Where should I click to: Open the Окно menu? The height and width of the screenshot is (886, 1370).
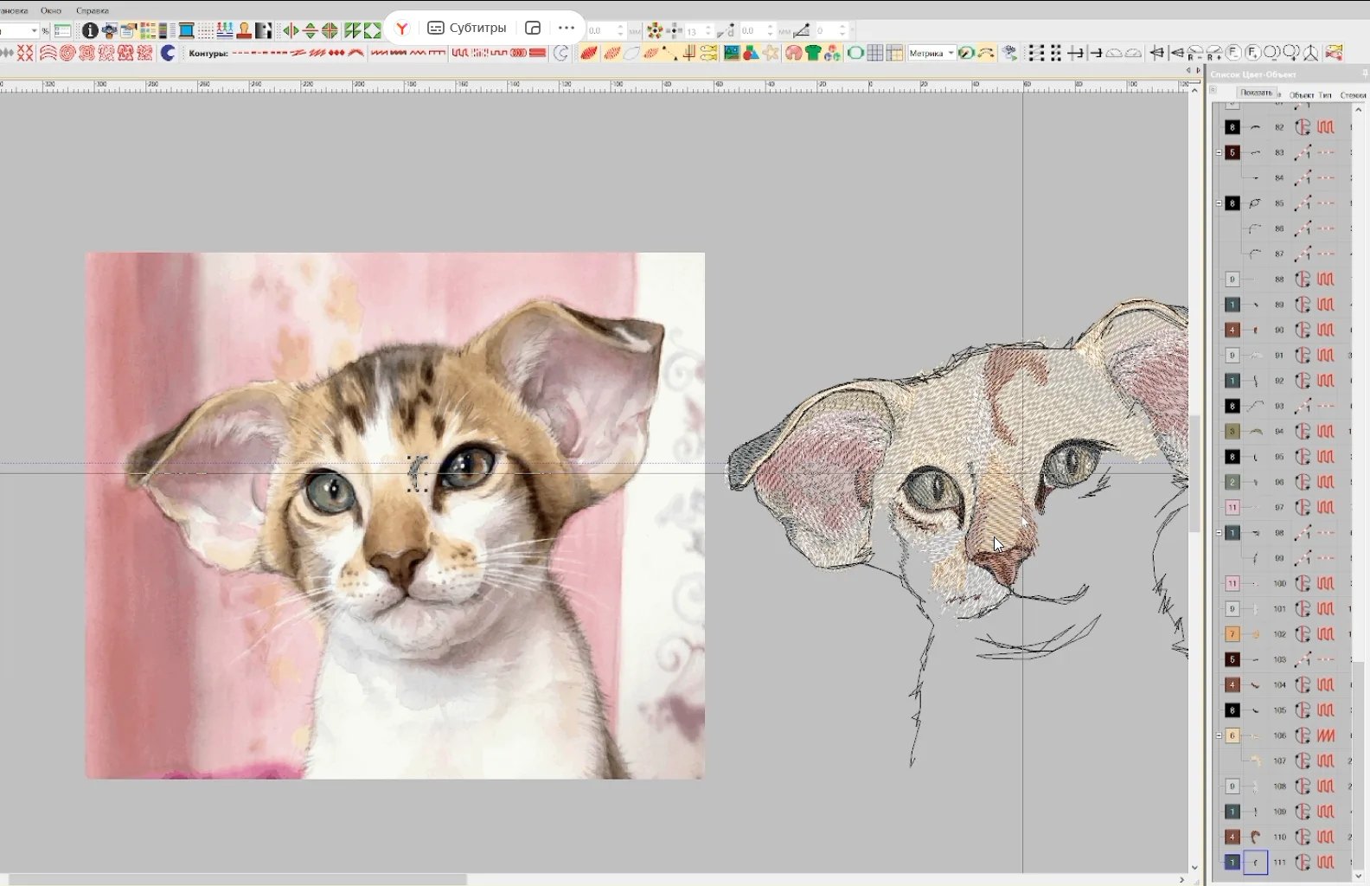[x=51, y=10]
